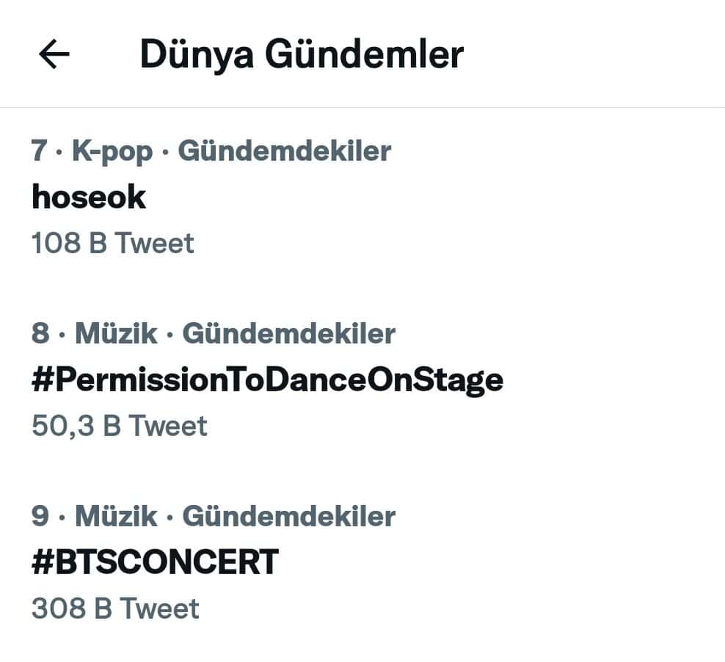Open the hoseok trending topic

coord(89,197)
